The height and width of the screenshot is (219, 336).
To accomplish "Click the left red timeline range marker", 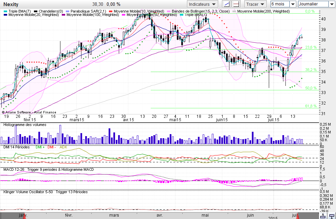I will click(x=24, y=216).
